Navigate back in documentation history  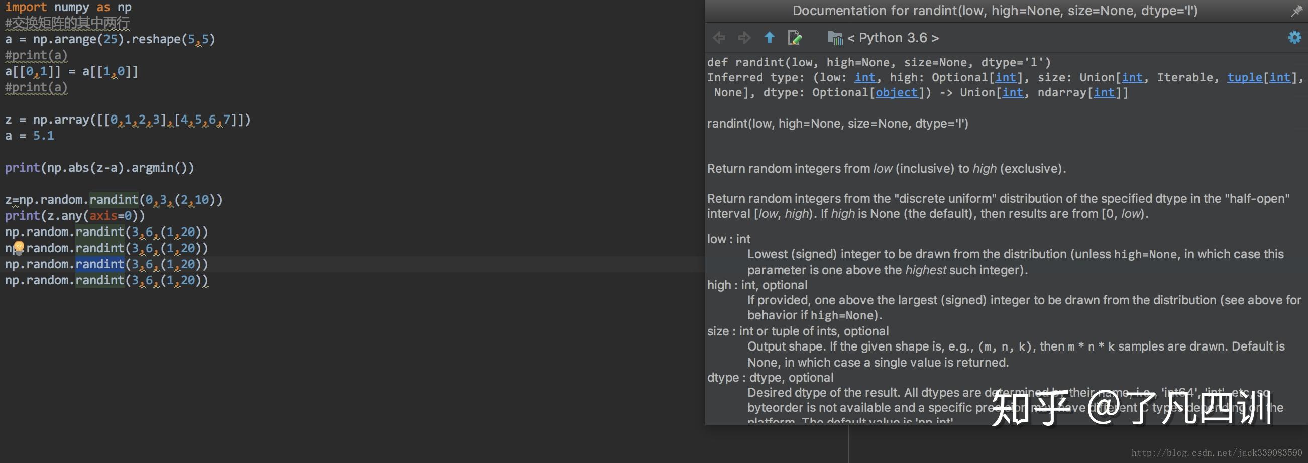(x=719, y=38)
